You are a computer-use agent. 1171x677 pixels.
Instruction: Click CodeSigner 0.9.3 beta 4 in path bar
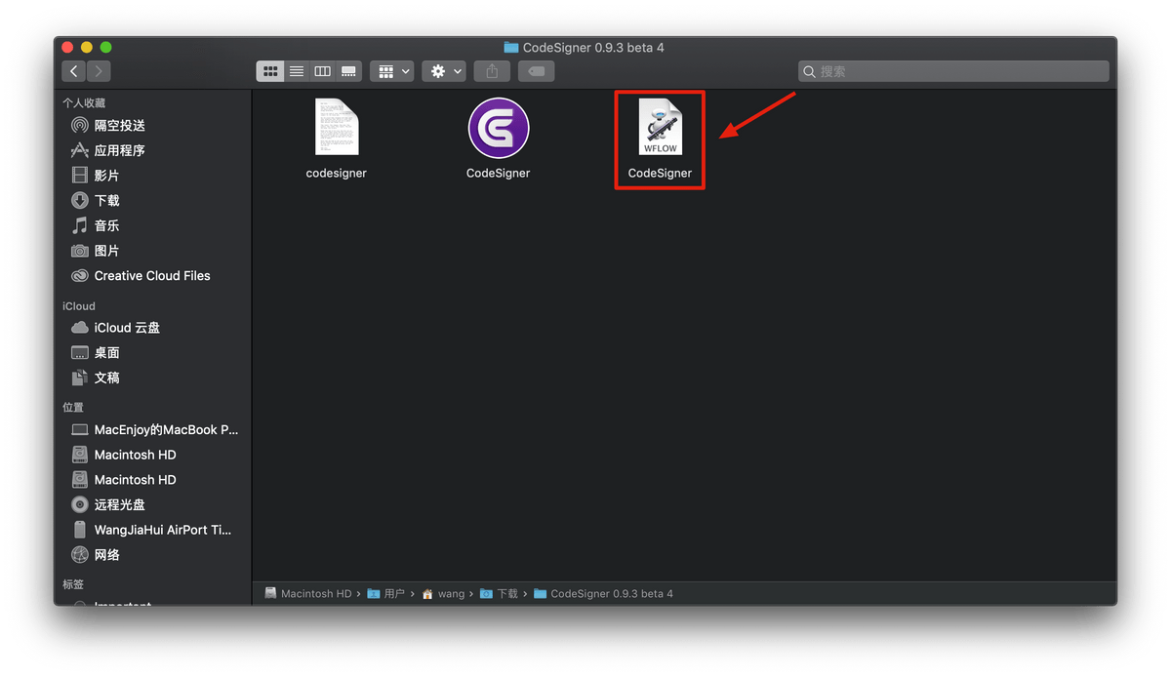603,593
